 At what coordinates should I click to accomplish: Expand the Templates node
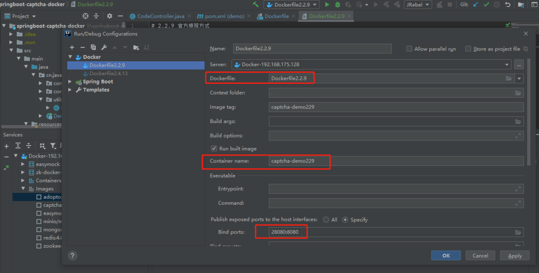point(70,90)
